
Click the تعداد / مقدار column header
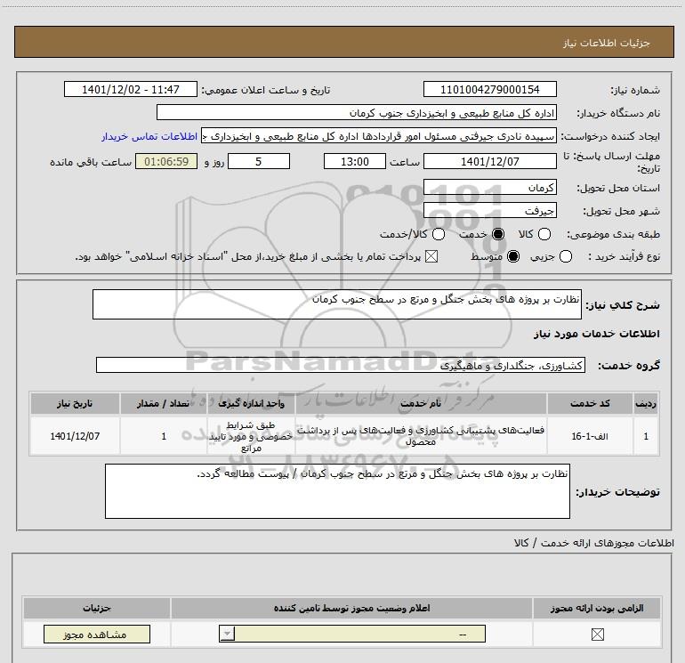(x=164, y=403)
